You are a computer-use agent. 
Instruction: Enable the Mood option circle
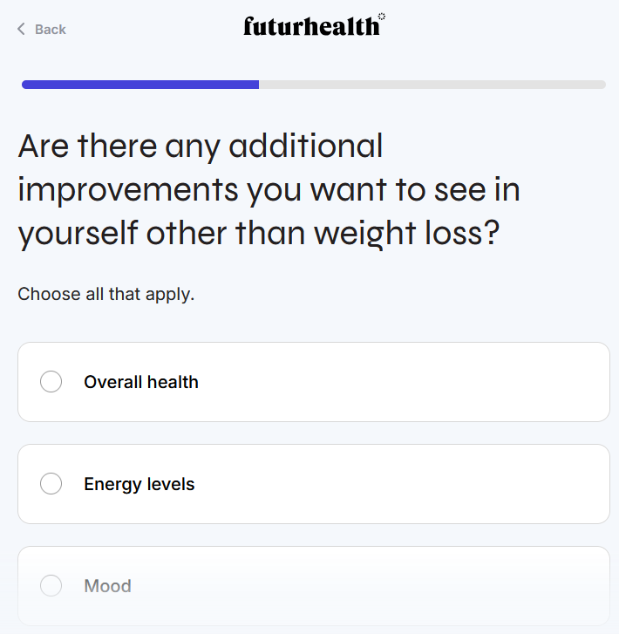(51, 586)
